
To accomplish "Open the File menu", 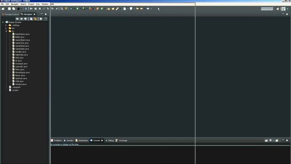I will tap(2, 4).
